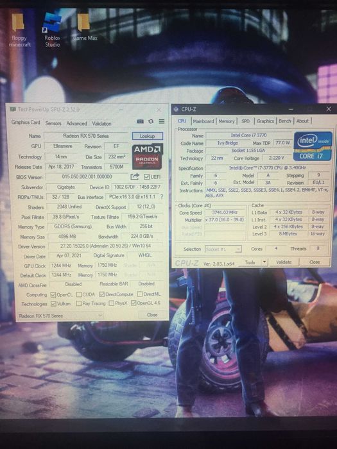Toggle the OpenCL checkbox
This screenshot has height=449, width=337.
tap(53, 294)
